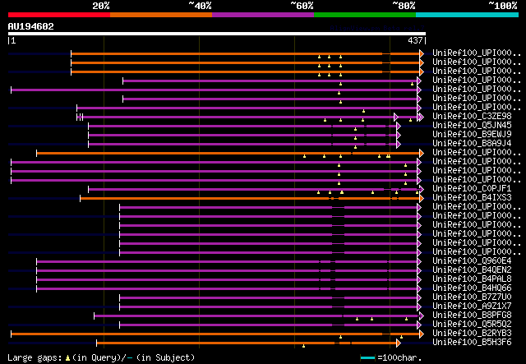
Task: Open hit UniRef100_A9Z1X7
Action: [472, 306]
